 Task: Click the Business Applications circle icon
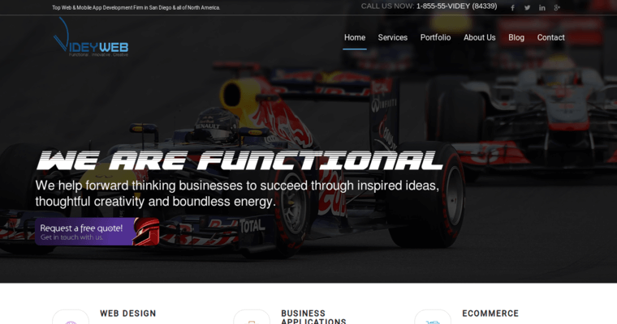(x=252, y=319)
